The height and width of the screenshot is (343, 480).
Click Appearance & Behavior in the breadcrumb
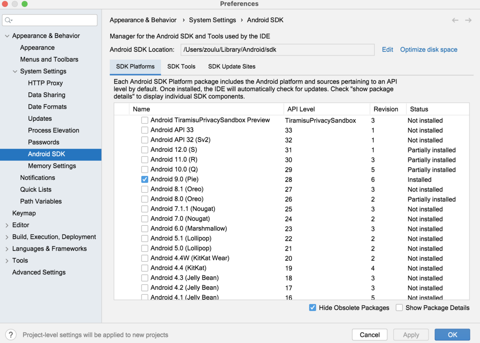coord(143,20)
